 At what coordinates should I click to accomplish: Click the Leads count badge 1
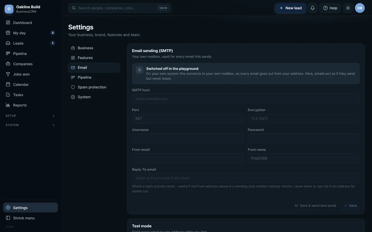tap(53, 43)
